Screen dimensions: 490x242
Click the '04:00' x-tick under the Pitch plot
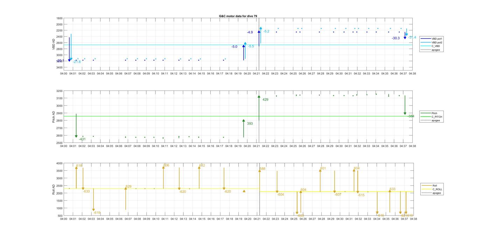(x=64, y=146)
